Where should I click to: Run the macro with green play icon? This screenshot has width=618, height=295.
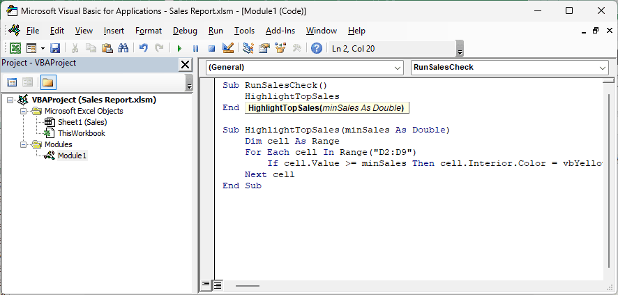click(179, 48)
